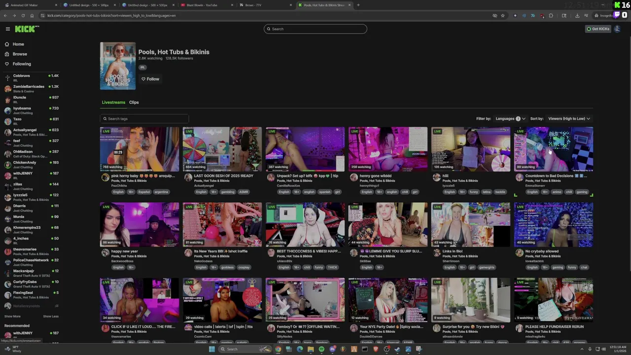The width and height of the screenshot is (631, 355).
Task: Open 'Links in Bio!' stream thumbnail
Action: point(471,224)
